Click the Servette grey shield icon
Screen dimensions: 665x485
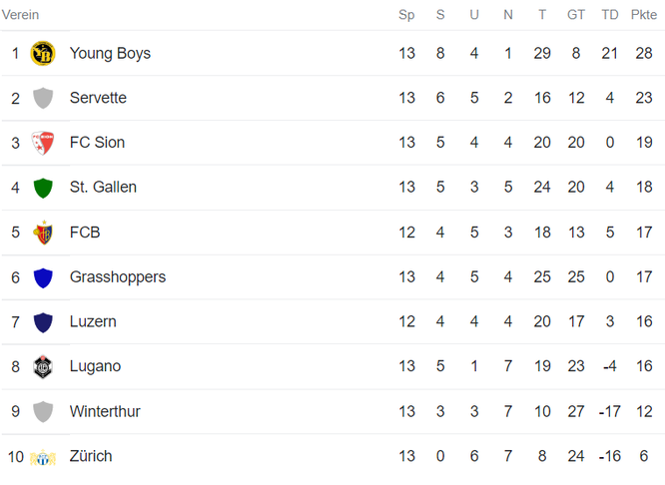coord(43,98)
